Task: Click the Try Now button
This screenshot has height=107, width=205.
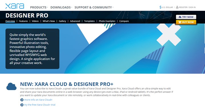Action: tap(186, 17)
